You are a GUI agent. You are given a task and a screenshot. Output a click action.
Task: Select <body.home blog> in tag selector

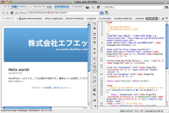click(x=9, y=110)
